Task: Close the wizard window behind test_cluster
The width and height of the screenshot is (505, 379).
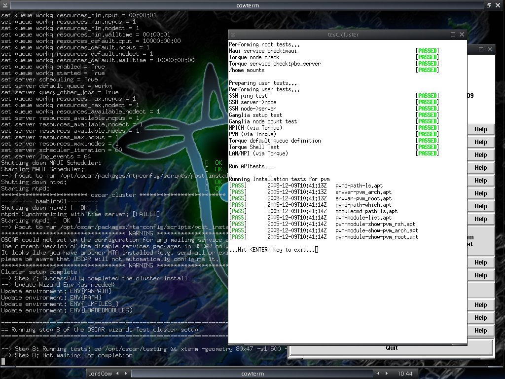Action: point(490,49)
